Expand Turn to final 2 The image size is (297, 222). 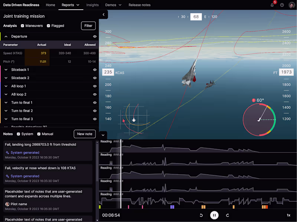(6, 111)
